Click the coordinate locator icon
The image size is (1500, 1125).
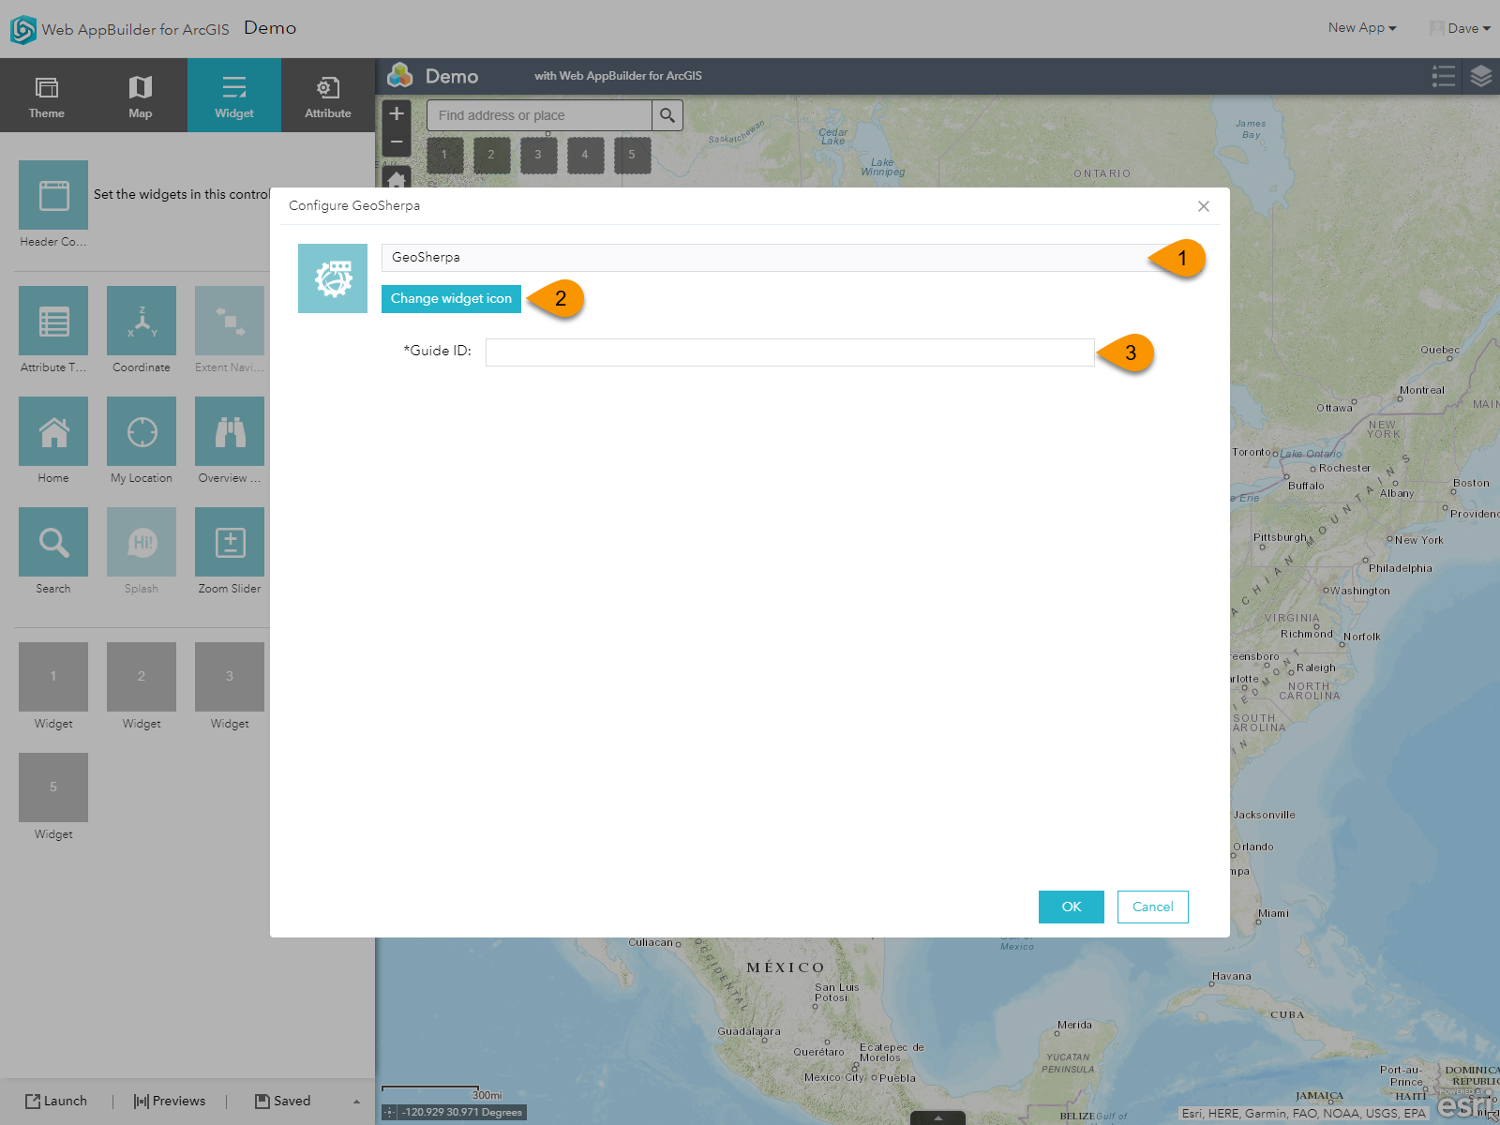coord(390,1113)
